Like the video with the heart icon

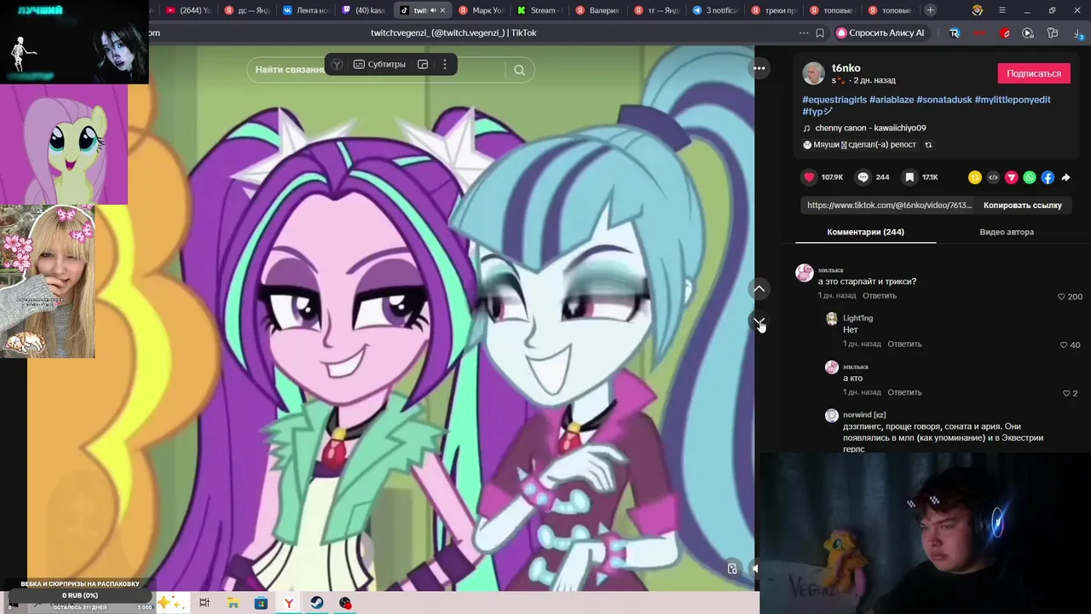click(x=809, y=177)
